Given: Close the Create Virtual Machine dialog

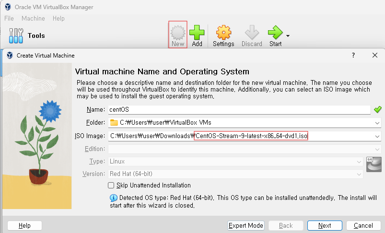Looking at the screenshot, I should 374,55.
